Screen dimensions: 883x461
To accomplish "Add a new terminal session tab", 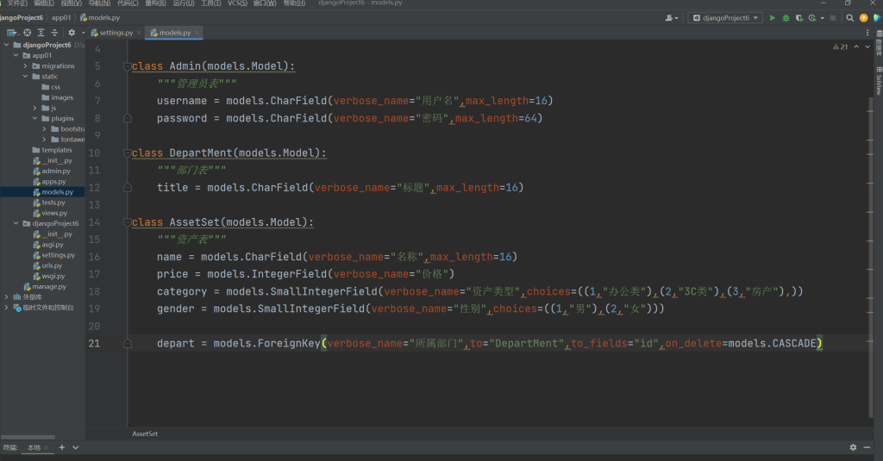I will [62, 448].
